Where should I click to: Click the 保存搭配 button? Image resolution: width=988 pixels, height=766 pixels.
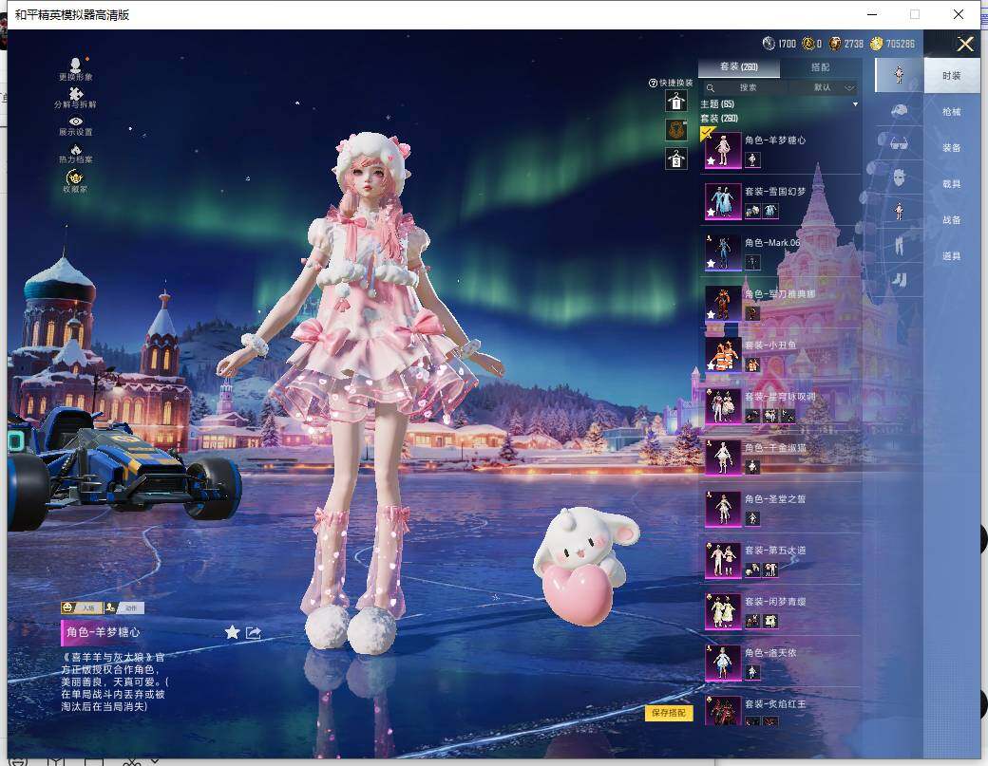[x=669, y=713]
